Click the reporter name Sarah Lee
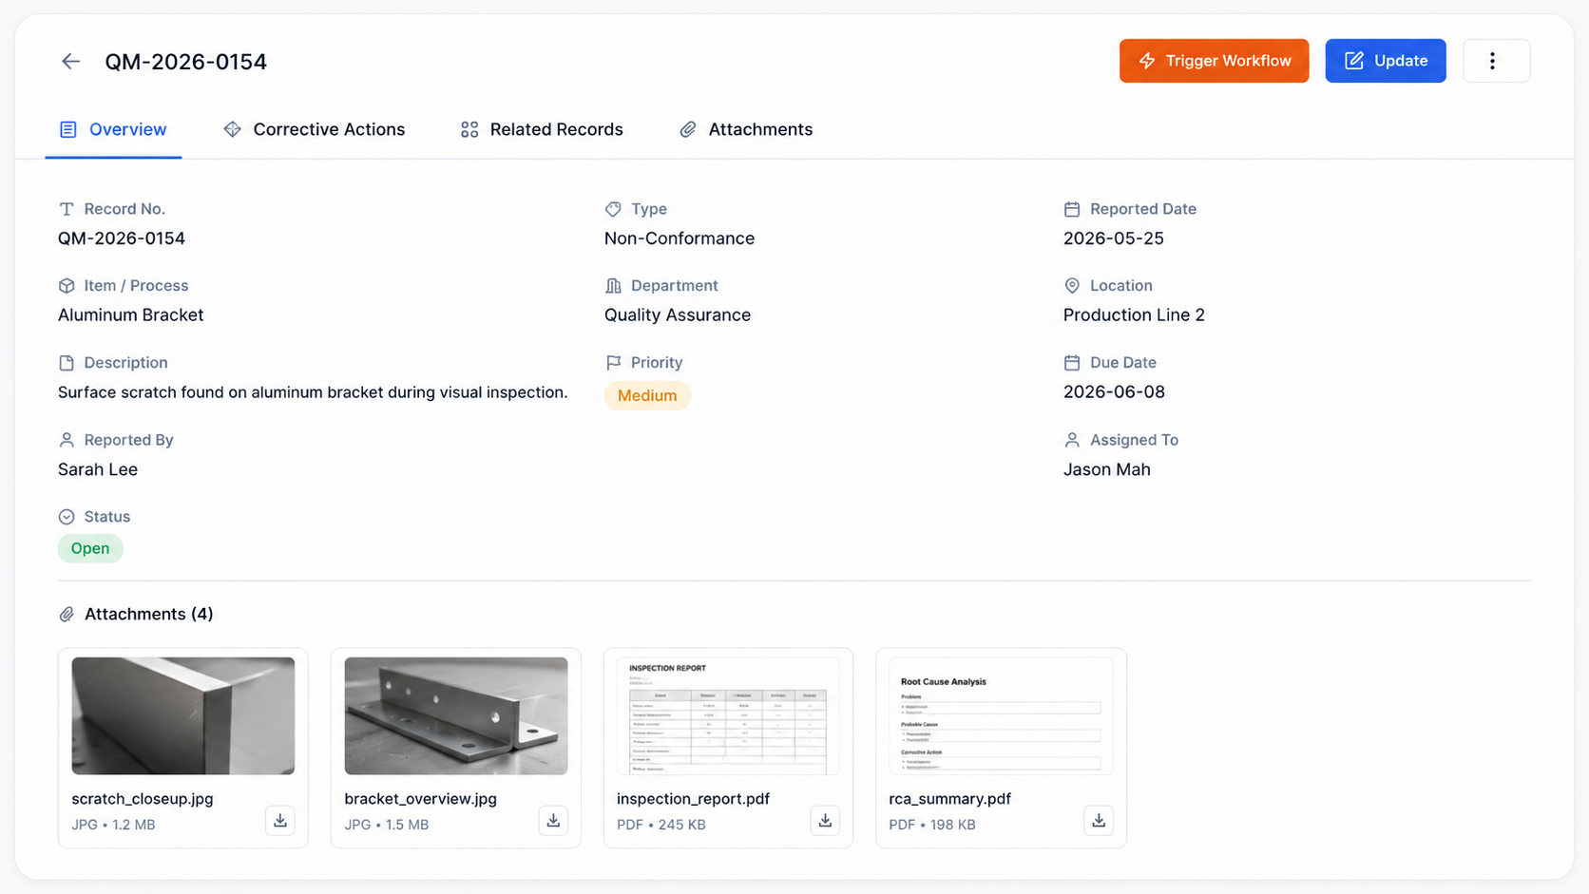The width and height of the screenshot is (1589, 894). coord(98,469)
